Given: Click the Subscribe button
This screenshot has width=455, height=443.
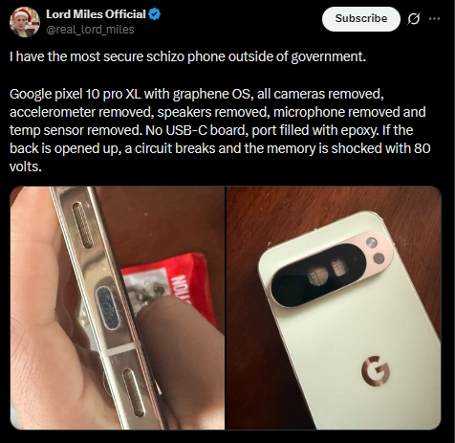Looking at the screenshot, I should coord(361,19).
